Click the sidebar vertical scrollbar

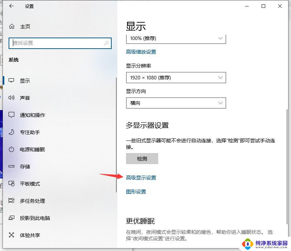coord(116,135)
